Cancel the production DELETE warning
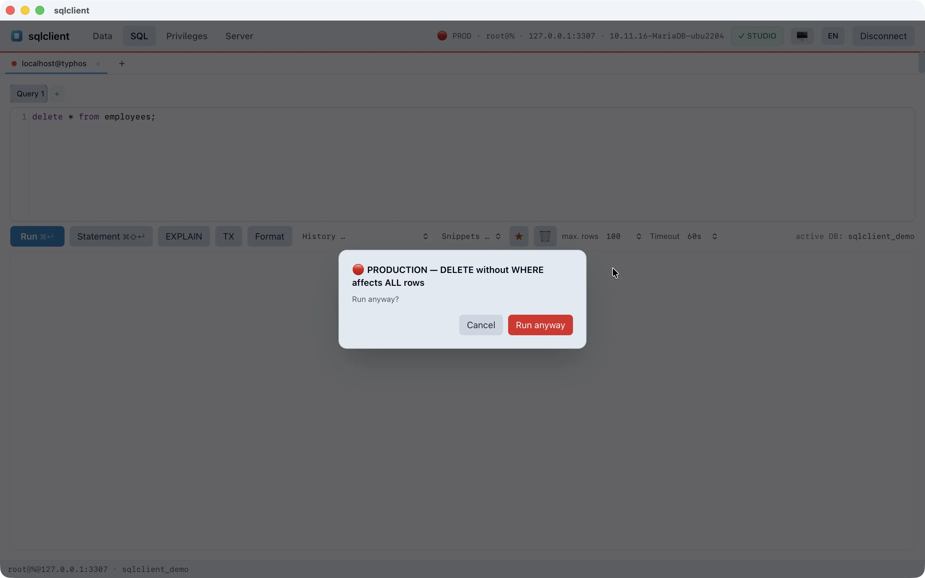 click(x=481, y=325)
